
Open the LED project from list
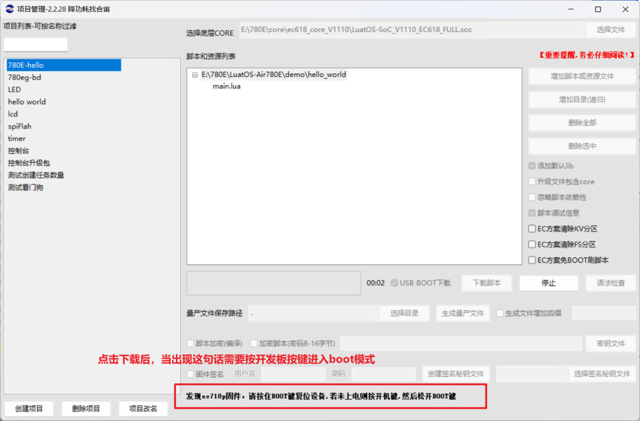14,90
